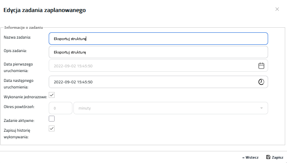Viewport: 287px width, 163px height.
Task: Click the Edycja zadania zaplanowanego heading
Action: click(44, 10)
